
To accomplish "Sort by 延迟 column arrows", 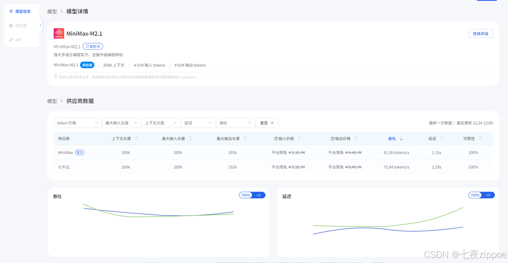I will pyautogui.click(x=442, y=138).
